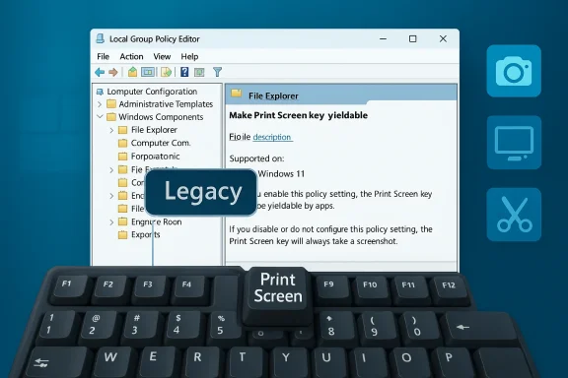Viewport: 568px width, 378px height.
Task: Click the Exports folder icon
Action: (123, 234)
